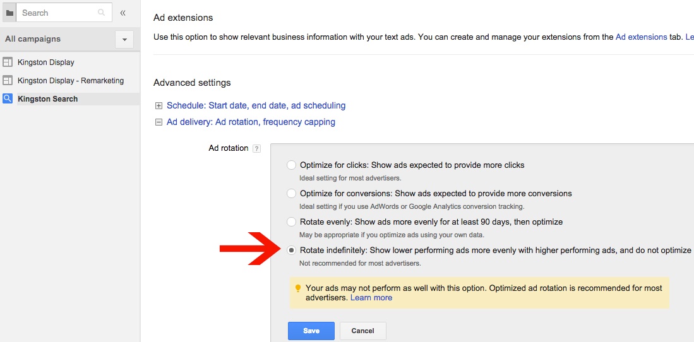Screen dimensions: 694x342
Task: Collapse the sidebar with the double-chevron icon
Action: click(123, 13)
